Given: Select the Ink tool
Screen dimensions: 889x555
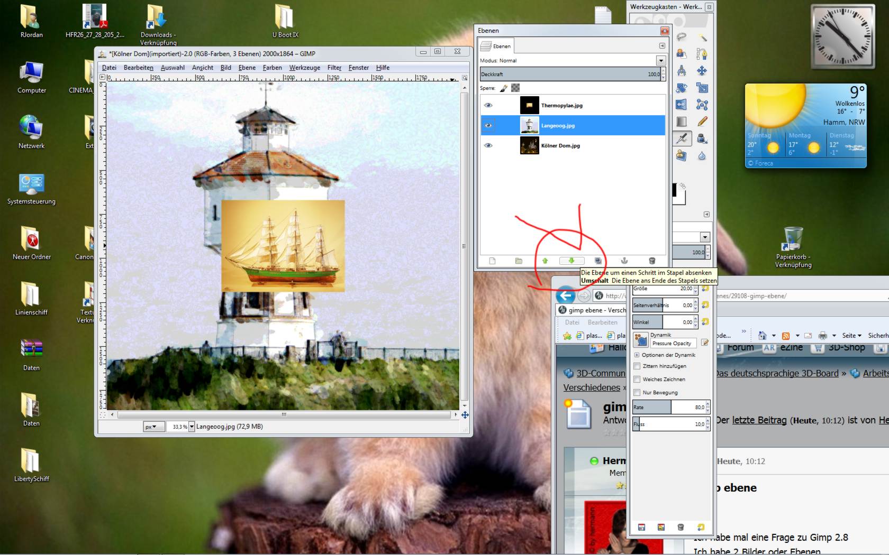Looking at the screenshot, I should click(702, 138).
